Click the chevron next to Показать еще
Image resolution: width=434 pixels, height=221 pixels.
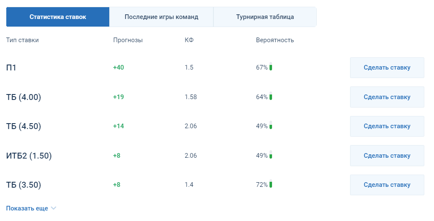pos(54,208)
